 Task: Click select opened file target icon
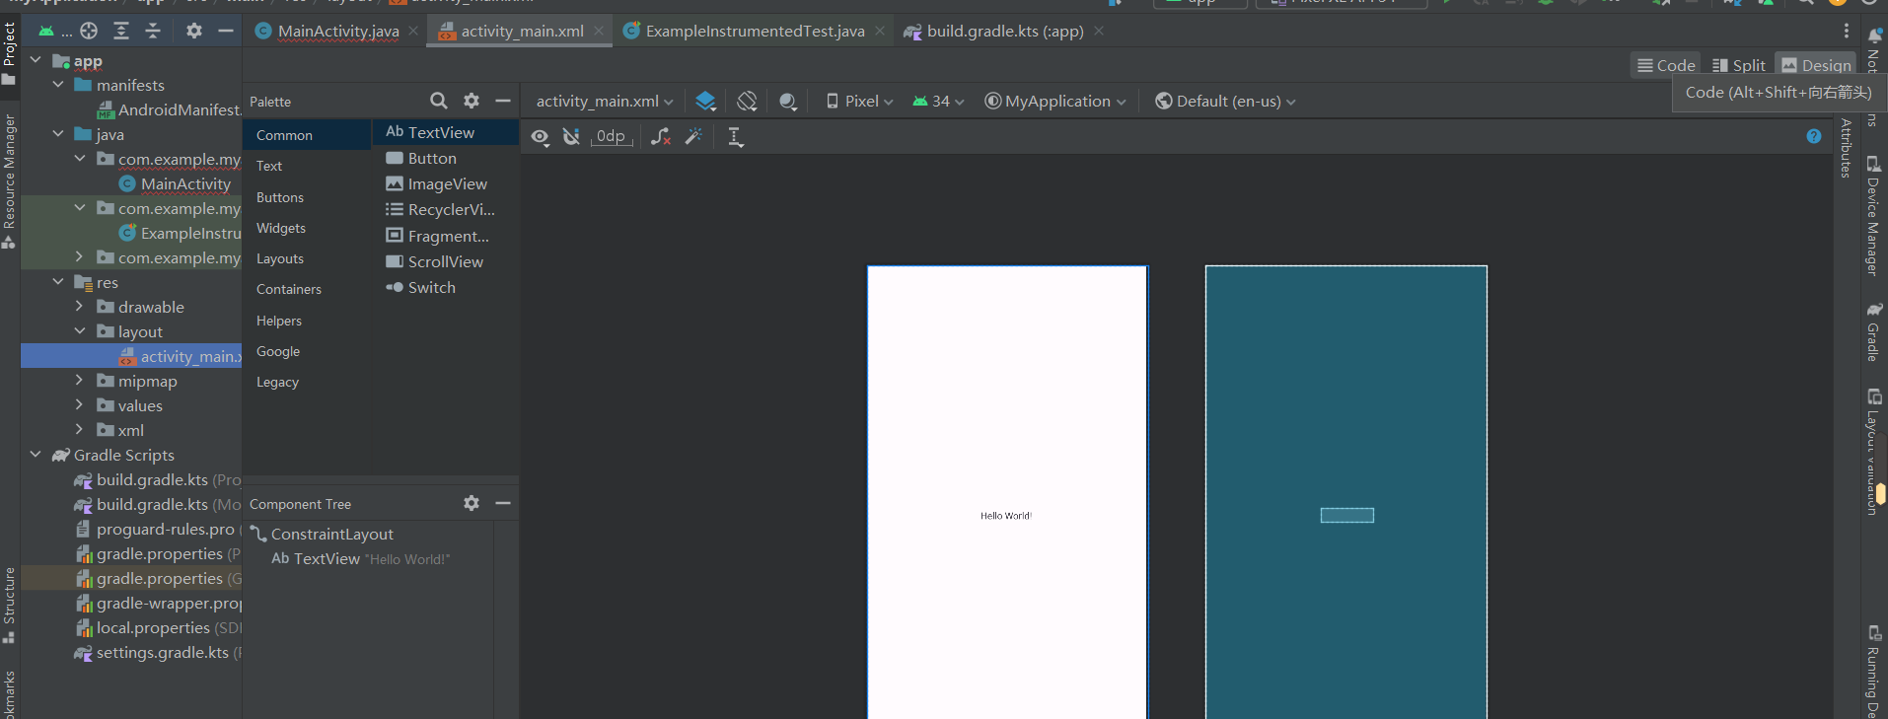pyautogui.click(x=89, y=31)
